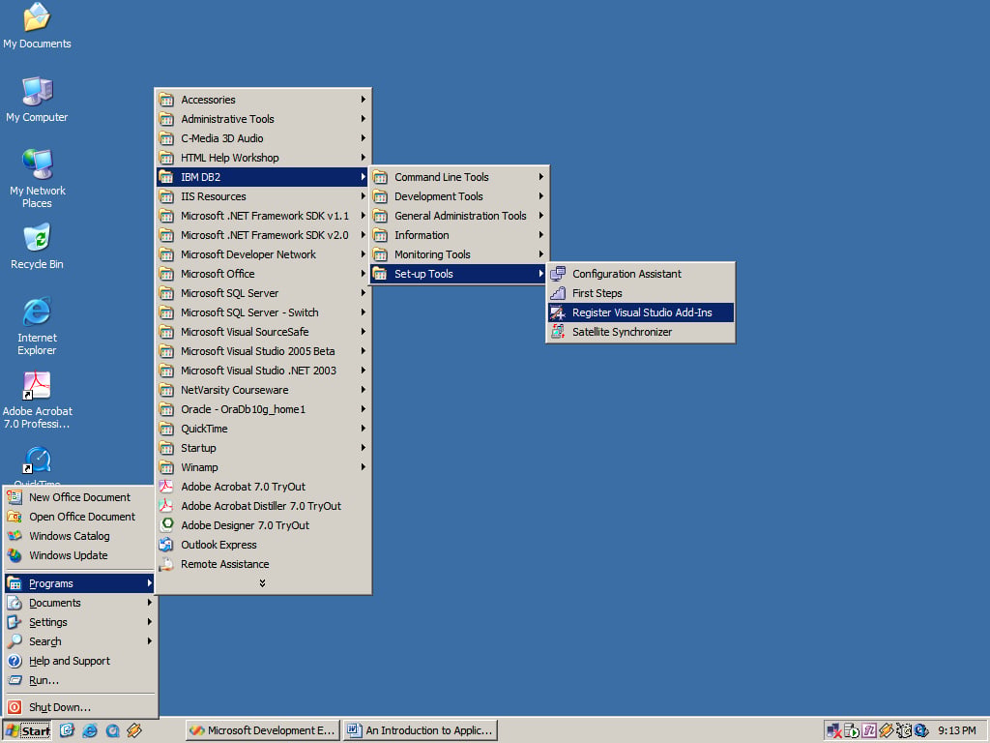Click the Help and Support icon

pos(15,661)
